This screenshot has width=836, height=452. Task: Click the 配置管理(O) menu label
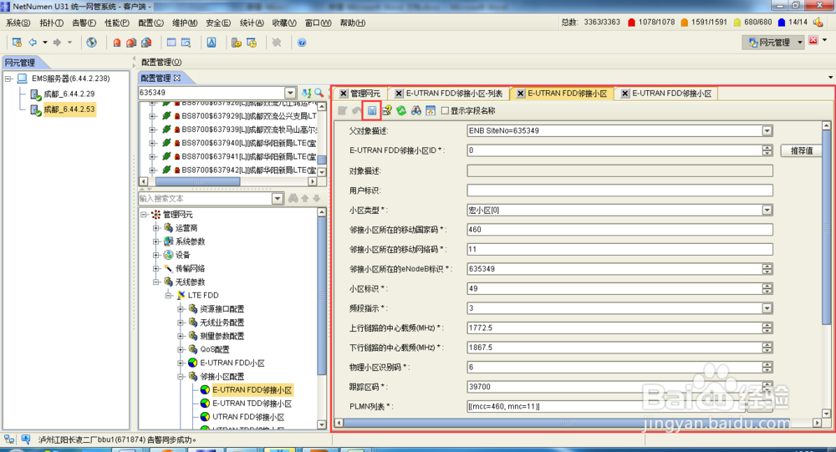click(161, 63)
